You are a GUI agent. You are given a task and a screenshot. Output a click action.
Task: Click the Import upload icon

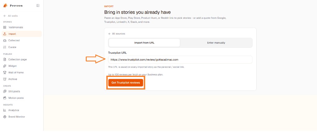click(x=5, y=34)
